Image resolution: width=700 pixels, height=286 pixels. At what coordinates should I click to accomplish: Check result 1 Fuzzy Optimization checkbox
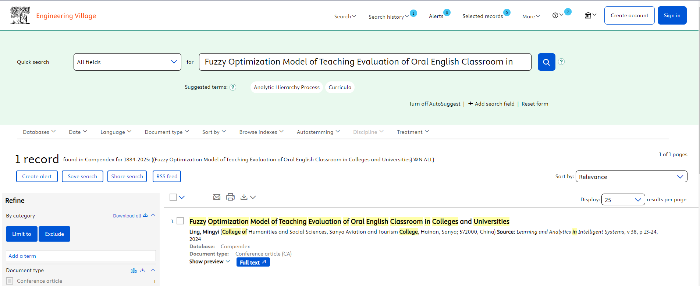click(x=180, y=221)
